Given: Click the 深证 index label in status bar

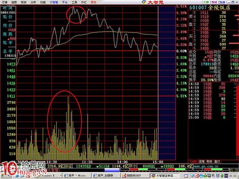Looking at the screenshot, I should 68,166.
